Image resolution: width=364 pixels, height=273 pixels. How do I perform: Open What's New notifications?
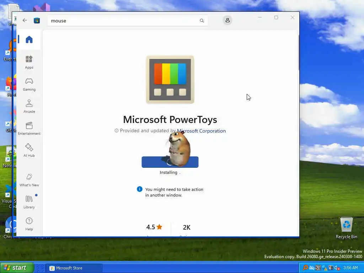29,180
